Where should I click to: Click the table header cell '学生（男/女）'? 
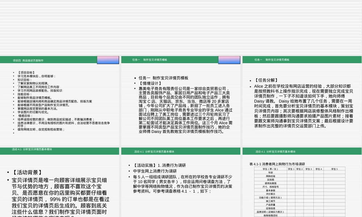[x=270, y=169]
